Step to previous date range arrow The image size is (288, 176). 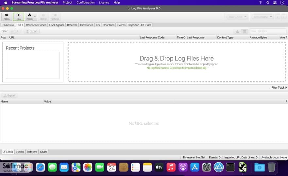point(278,17)
